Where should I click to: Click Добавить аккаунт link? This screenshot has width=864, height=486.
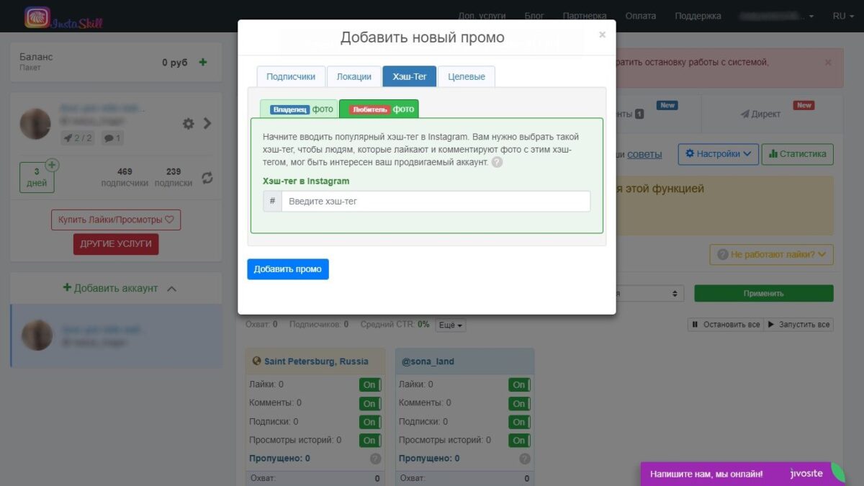110,288
